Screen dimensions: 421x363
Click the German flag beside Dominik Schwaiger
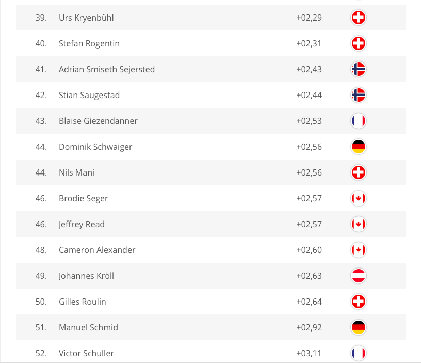[x=358, y=147]
